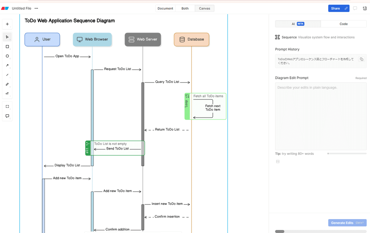The width and height of the screenshot is (370, 233).
Task: Select the 'Request ToDo List' message label
Action: pos(117,69)
